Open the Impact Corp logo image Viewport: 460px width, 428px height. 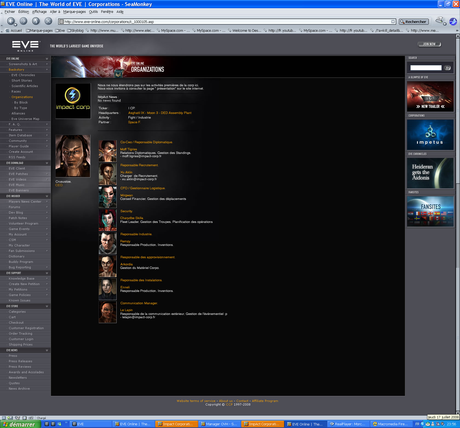(73, 101)
